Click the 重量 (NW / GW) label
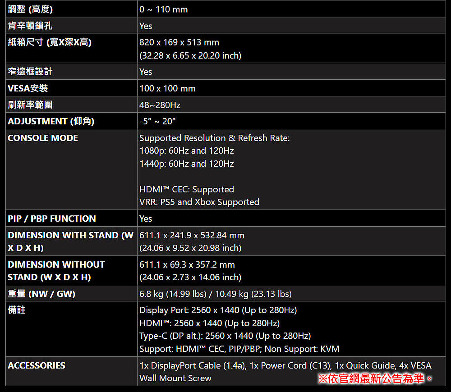The width and height of the screenshot is (451, 392). click(41, 294)
